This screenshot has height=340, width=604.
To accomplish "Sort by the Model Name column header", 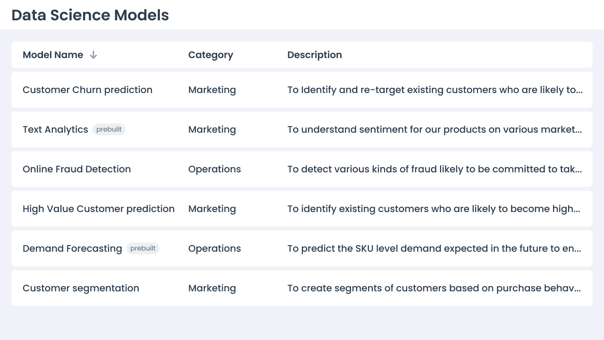I will point(53,55).
